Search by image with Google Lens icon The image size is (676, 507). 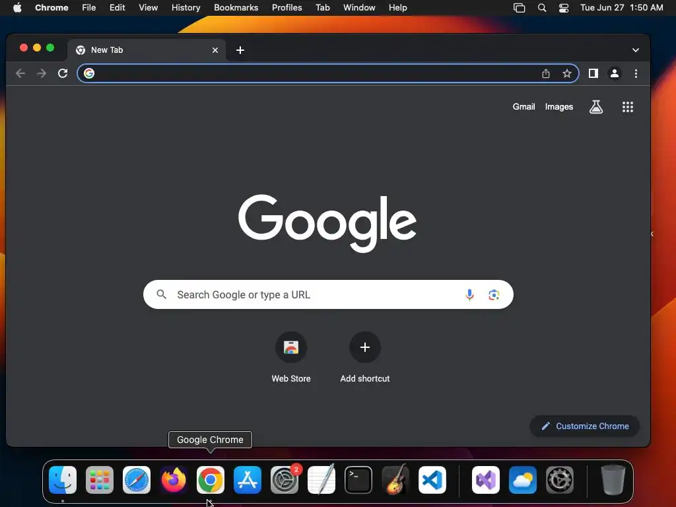tap(494, 295)
